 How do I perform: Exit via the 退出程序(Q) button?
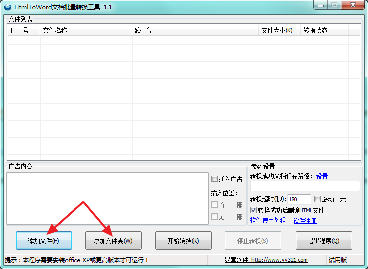pos(324,240)
